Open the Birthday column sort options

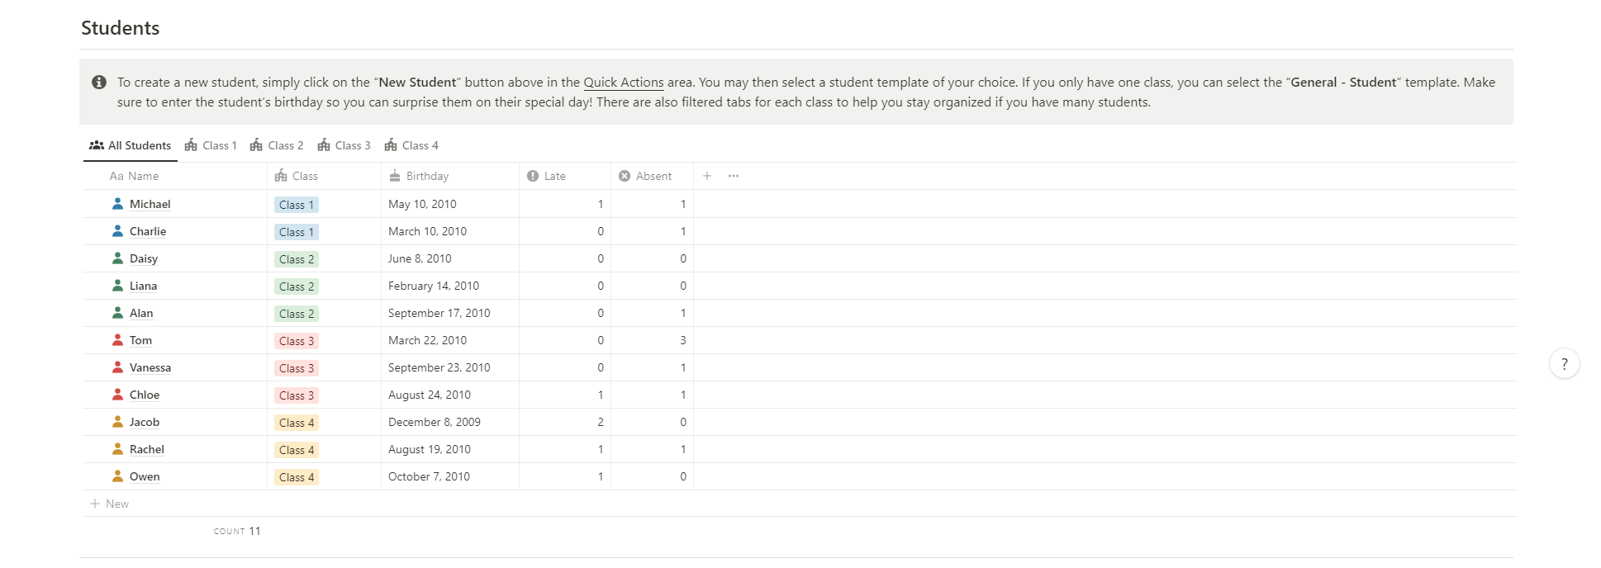pos(426,176)
